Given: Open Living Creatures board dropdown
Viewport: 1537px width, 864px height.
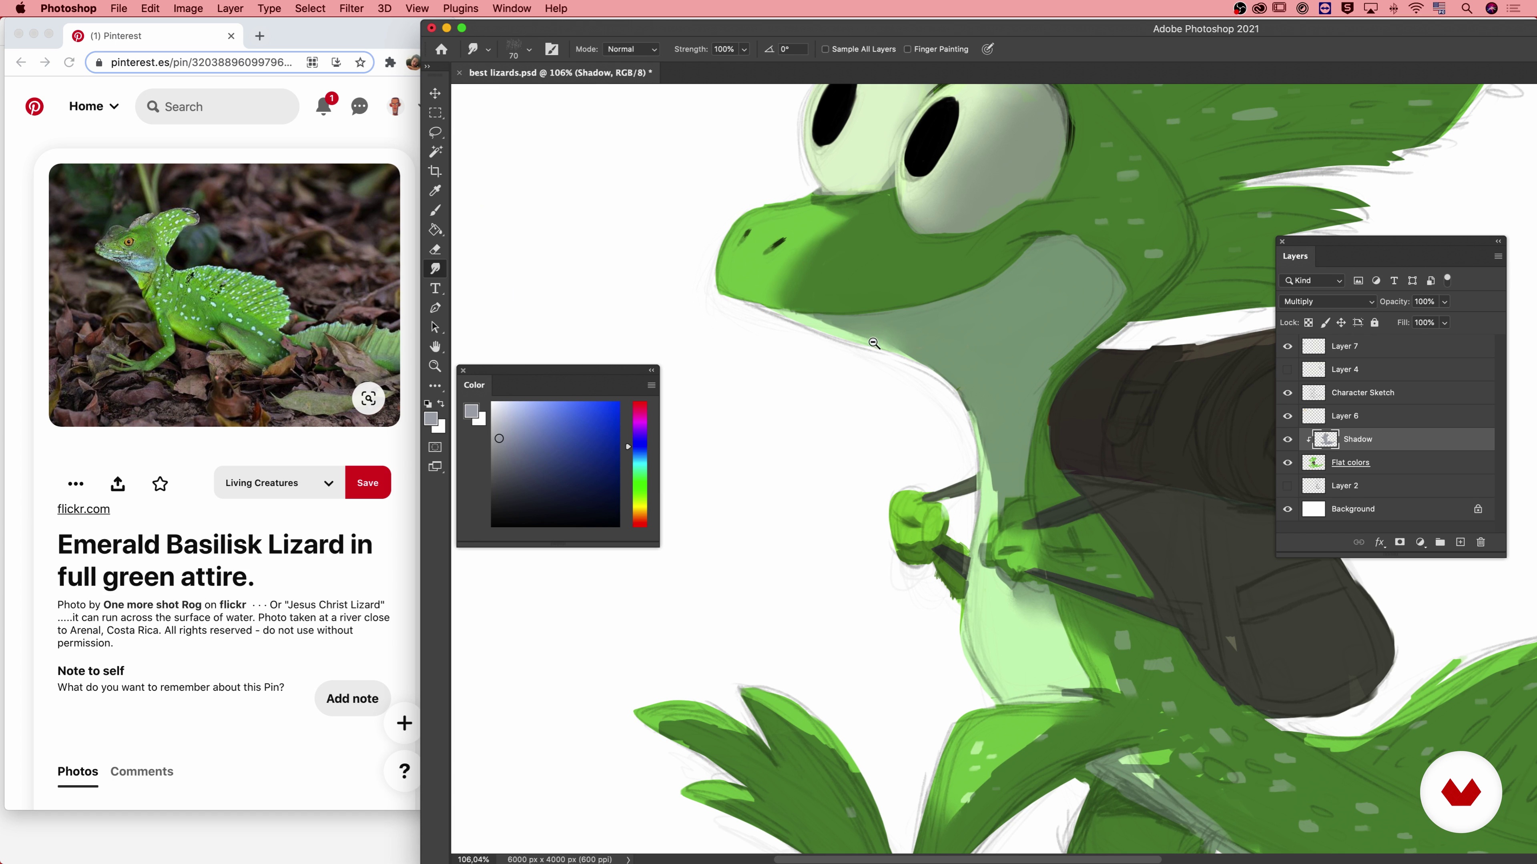Looking at the screenshot, I should [x=279, y=482].
